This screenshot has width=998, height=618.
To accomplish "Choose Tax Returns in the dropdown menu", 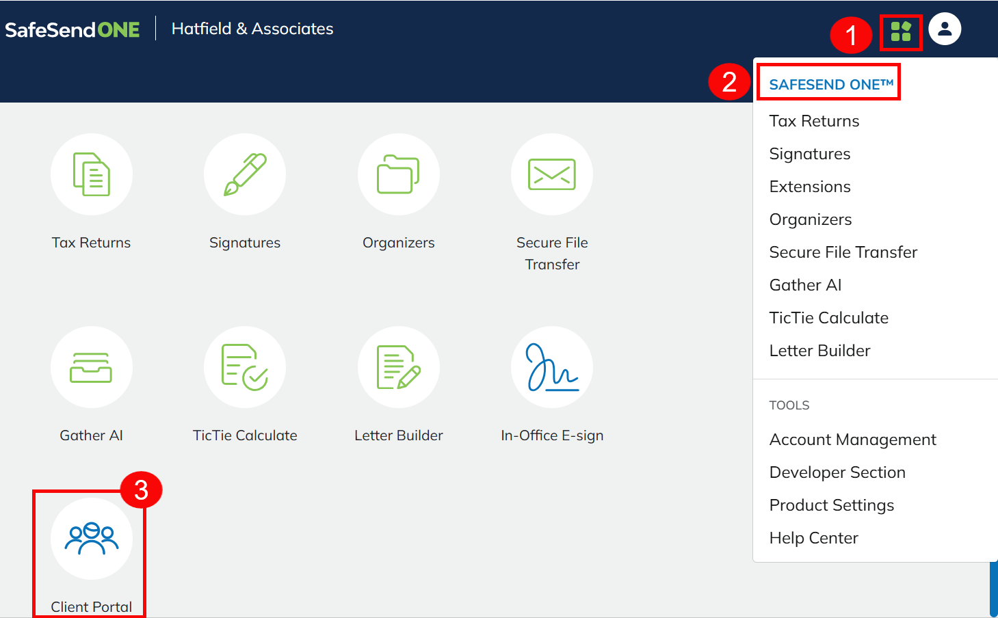I will [x=814, y=121].
